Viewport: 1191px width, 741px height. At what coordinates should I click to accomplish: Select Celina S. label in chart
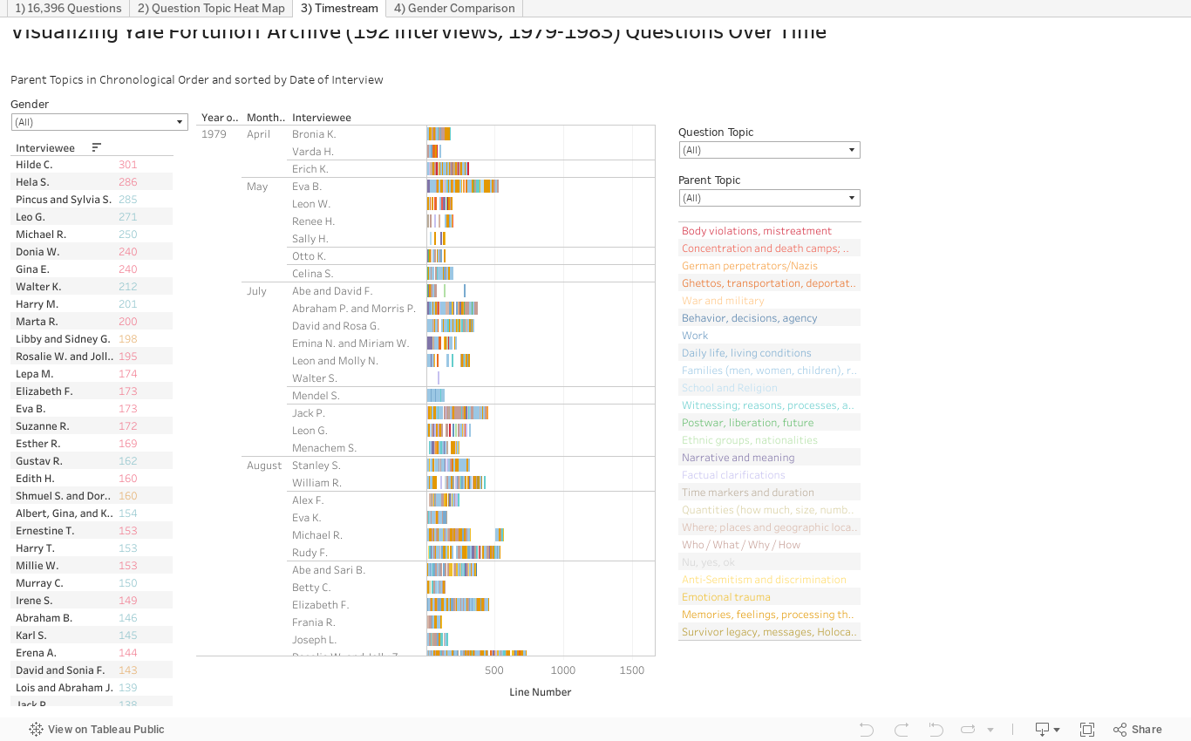[x=313, y=274]
